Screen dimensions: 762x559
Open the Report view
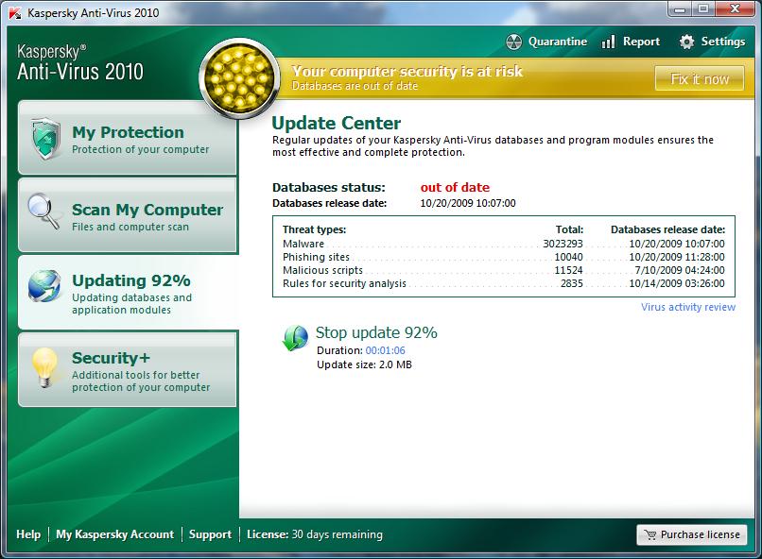click(631, 42)
